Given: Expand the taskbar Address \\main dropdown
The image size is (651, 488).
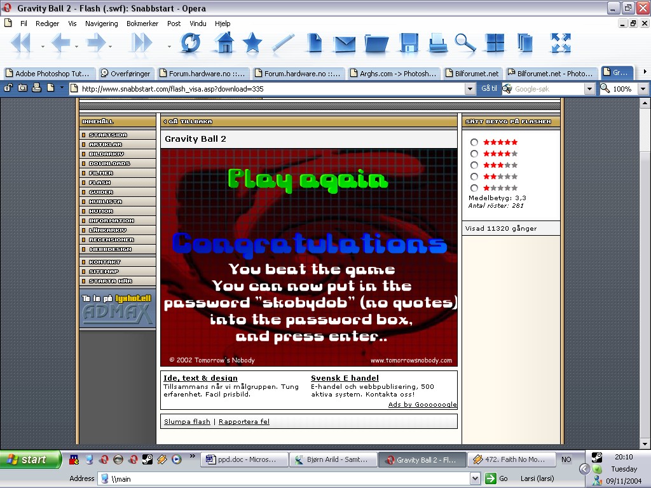Looking at the screenshot, I should [476, 478].
